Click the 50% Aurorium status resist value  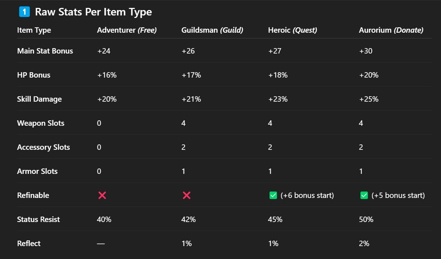(366, 219)
